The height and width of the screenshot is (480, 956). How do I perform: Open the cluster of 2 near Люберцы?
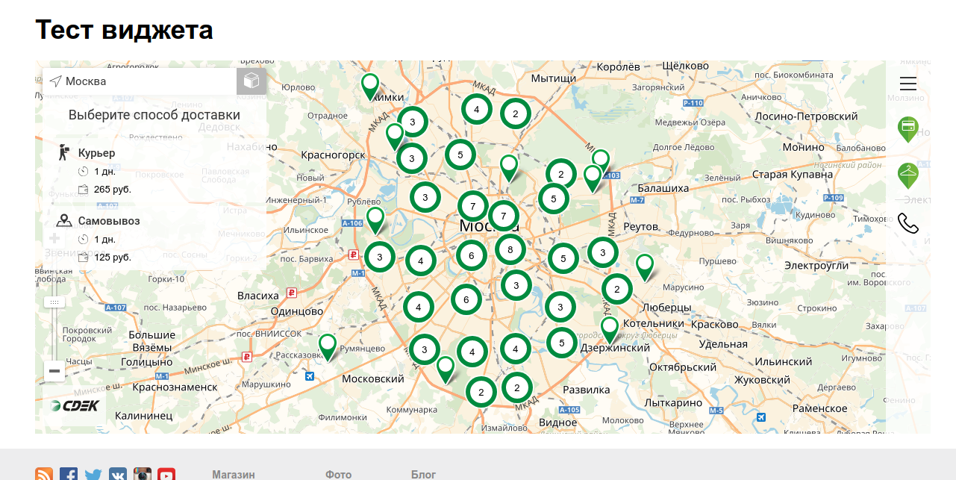click(617, 289)
